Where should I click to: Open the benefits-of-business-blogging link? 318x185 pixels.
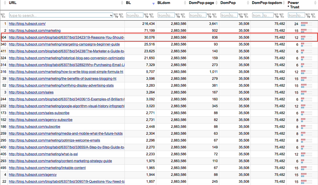[x=63, y=79]
